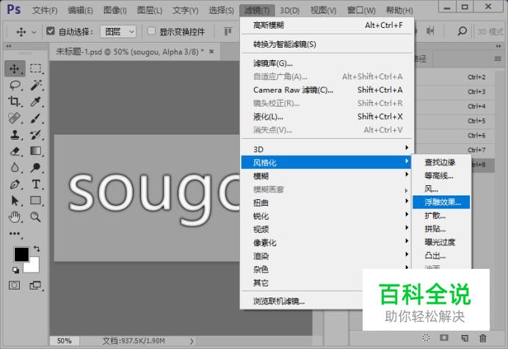Open the Select menu
Viewport: 508px width, 349px height.
coord(221,10)
